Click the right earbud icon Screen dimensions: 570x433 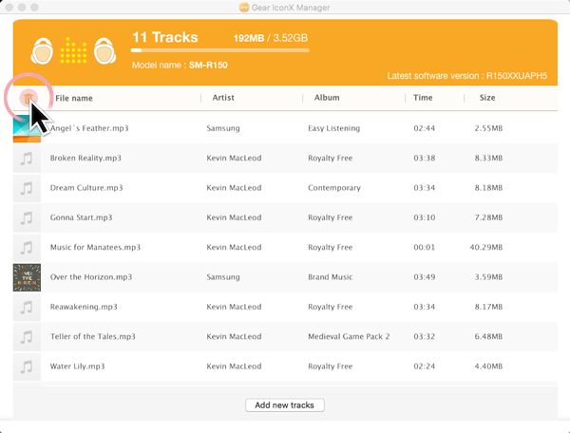click(105, 51)
